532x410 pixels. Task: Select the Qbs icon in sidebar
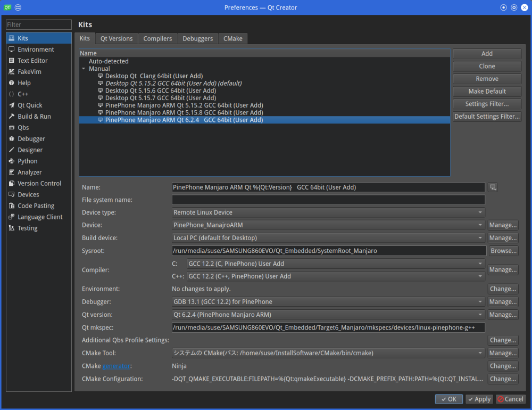pyautogui.click(x=12, y=127)
